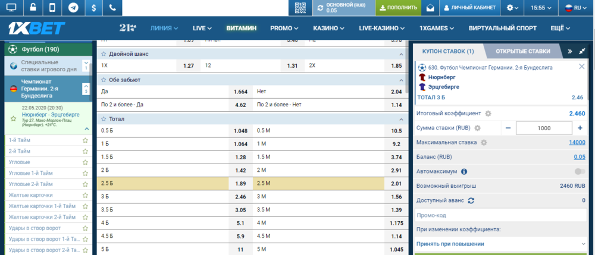Open the 21 games icon link
This screenshot has height=255, width=595.
click(128, 28)
